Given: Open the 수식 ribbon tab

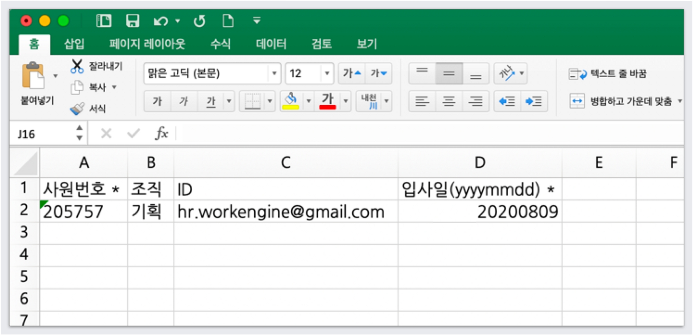Looking at the screenshot, I should (x=220, y=44).
